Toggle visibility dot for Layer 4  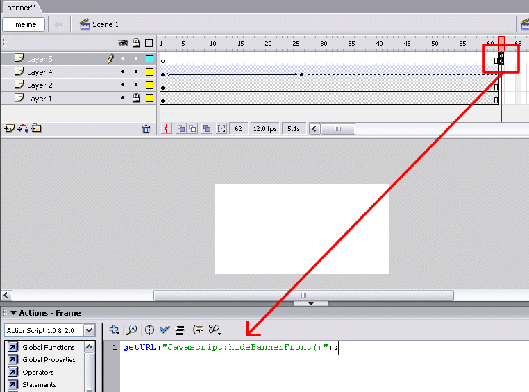pos(123,72)
